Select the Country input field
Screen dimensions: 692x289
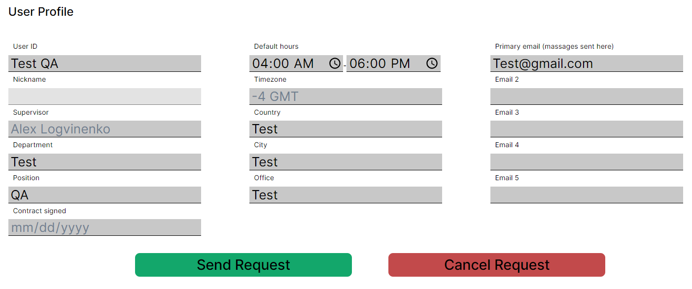tap(346, 129)
